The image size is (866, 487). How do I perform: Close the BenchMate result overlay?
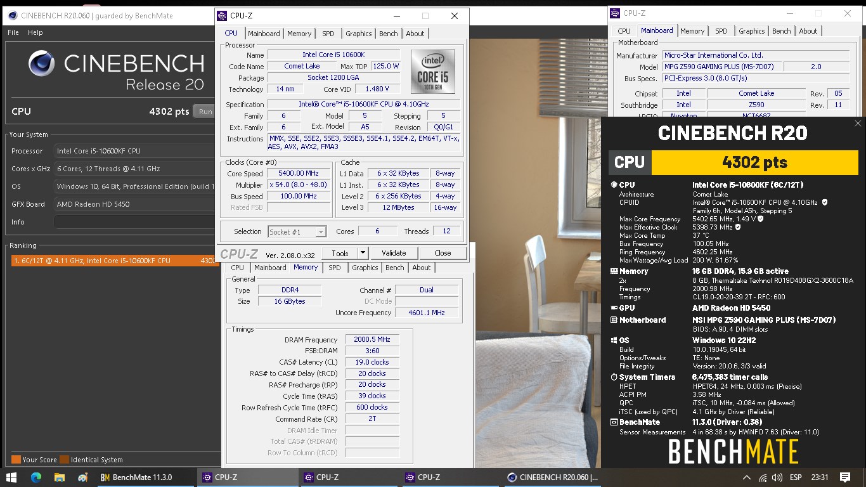tap(858, 124)
